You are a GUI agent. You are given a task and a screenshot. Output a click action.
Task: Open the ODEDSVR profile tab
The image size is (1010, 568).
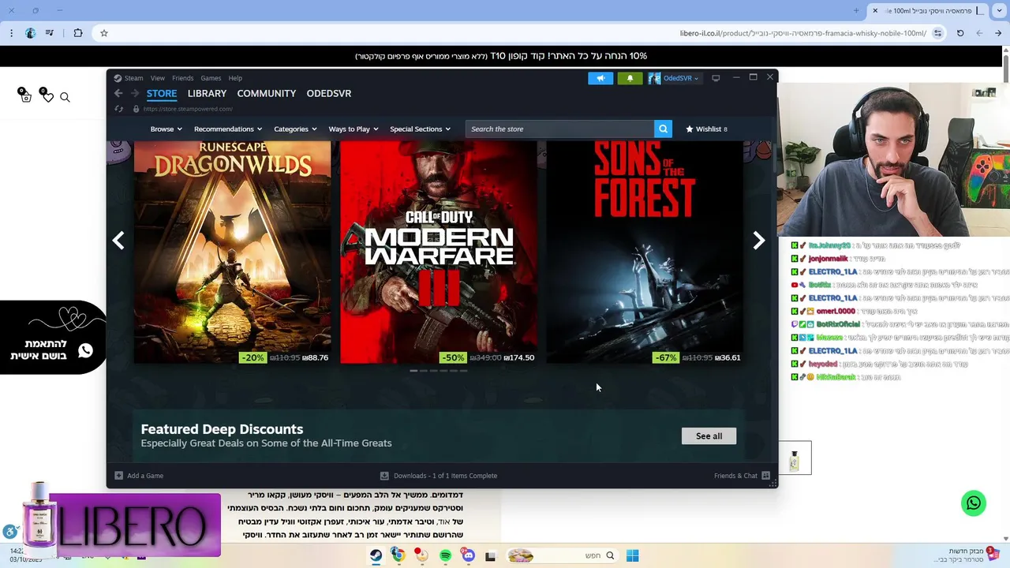click(329, 93)
